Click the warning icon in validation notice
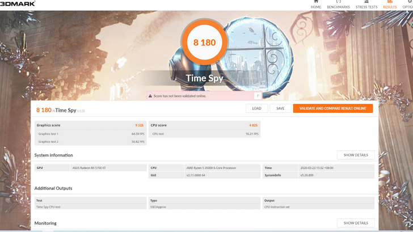Image resolution: width=413 pixels, height=232 pixels. (151, 96)
